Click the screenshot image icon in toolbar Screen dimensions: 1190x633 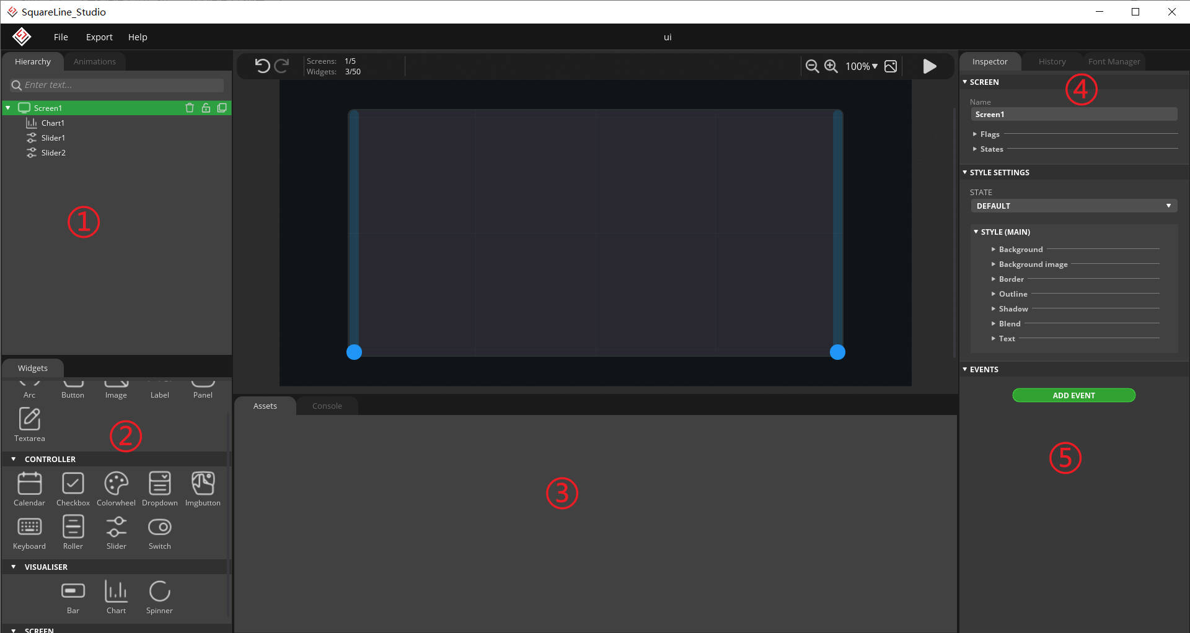tap(891, 66)
